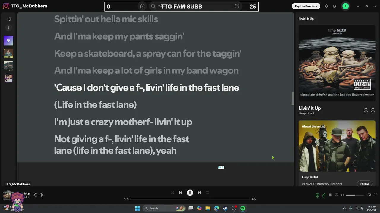The height and width of the screenshot is (213, 380).
Task: Adjust the volume slider
Action: (355, 195)
